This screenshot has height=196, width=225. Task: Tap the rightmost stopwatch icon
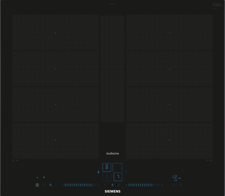click(x=180, y=185)
